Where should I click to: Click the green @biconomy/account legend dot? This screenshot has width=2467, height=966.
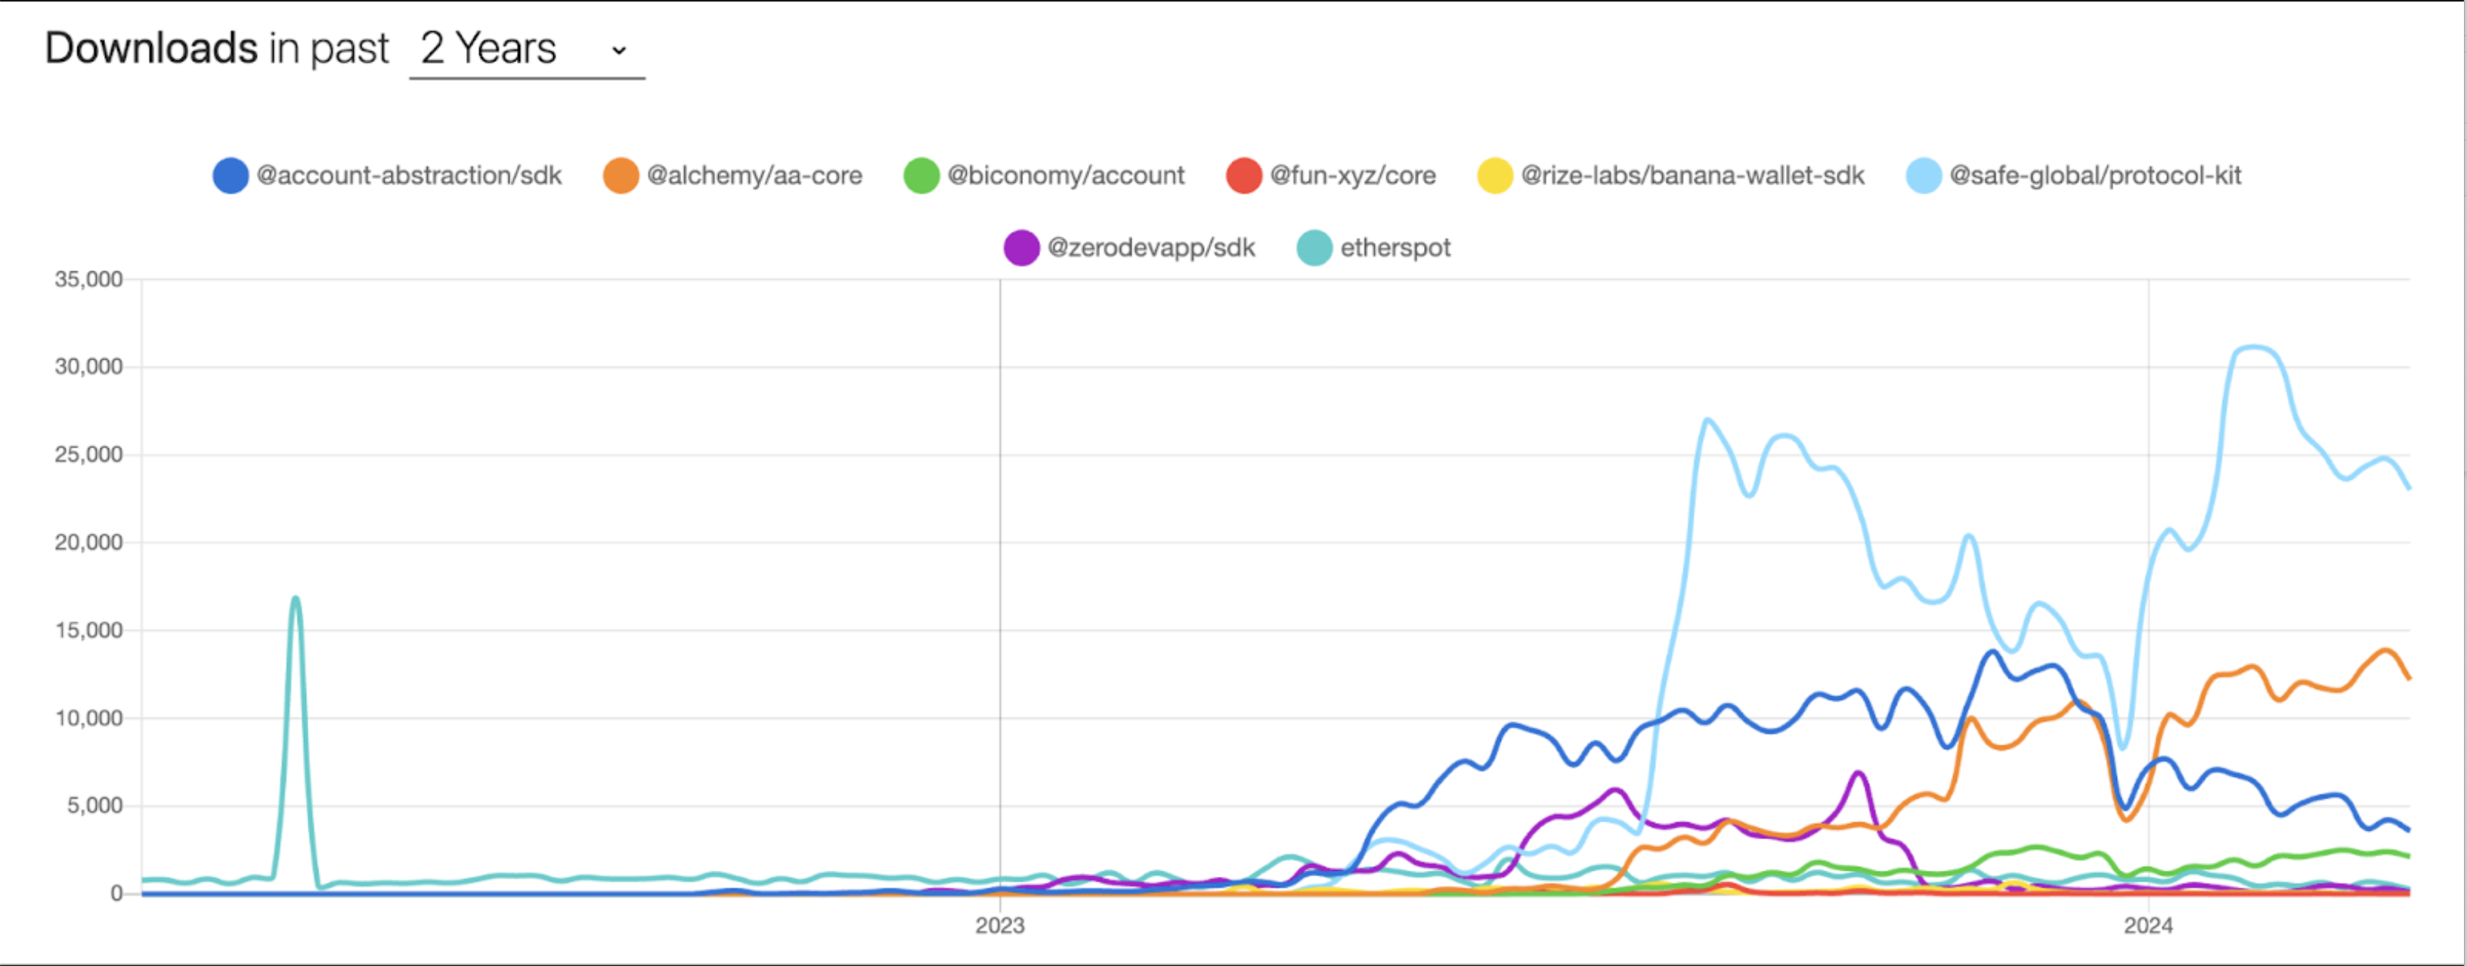921,176
